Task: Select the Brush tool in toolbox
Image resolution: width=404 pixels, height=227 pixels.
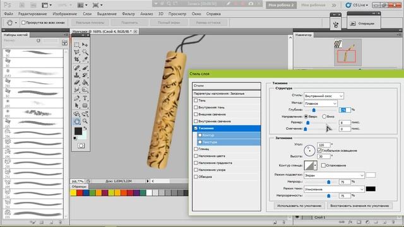Action: [85, 68]
